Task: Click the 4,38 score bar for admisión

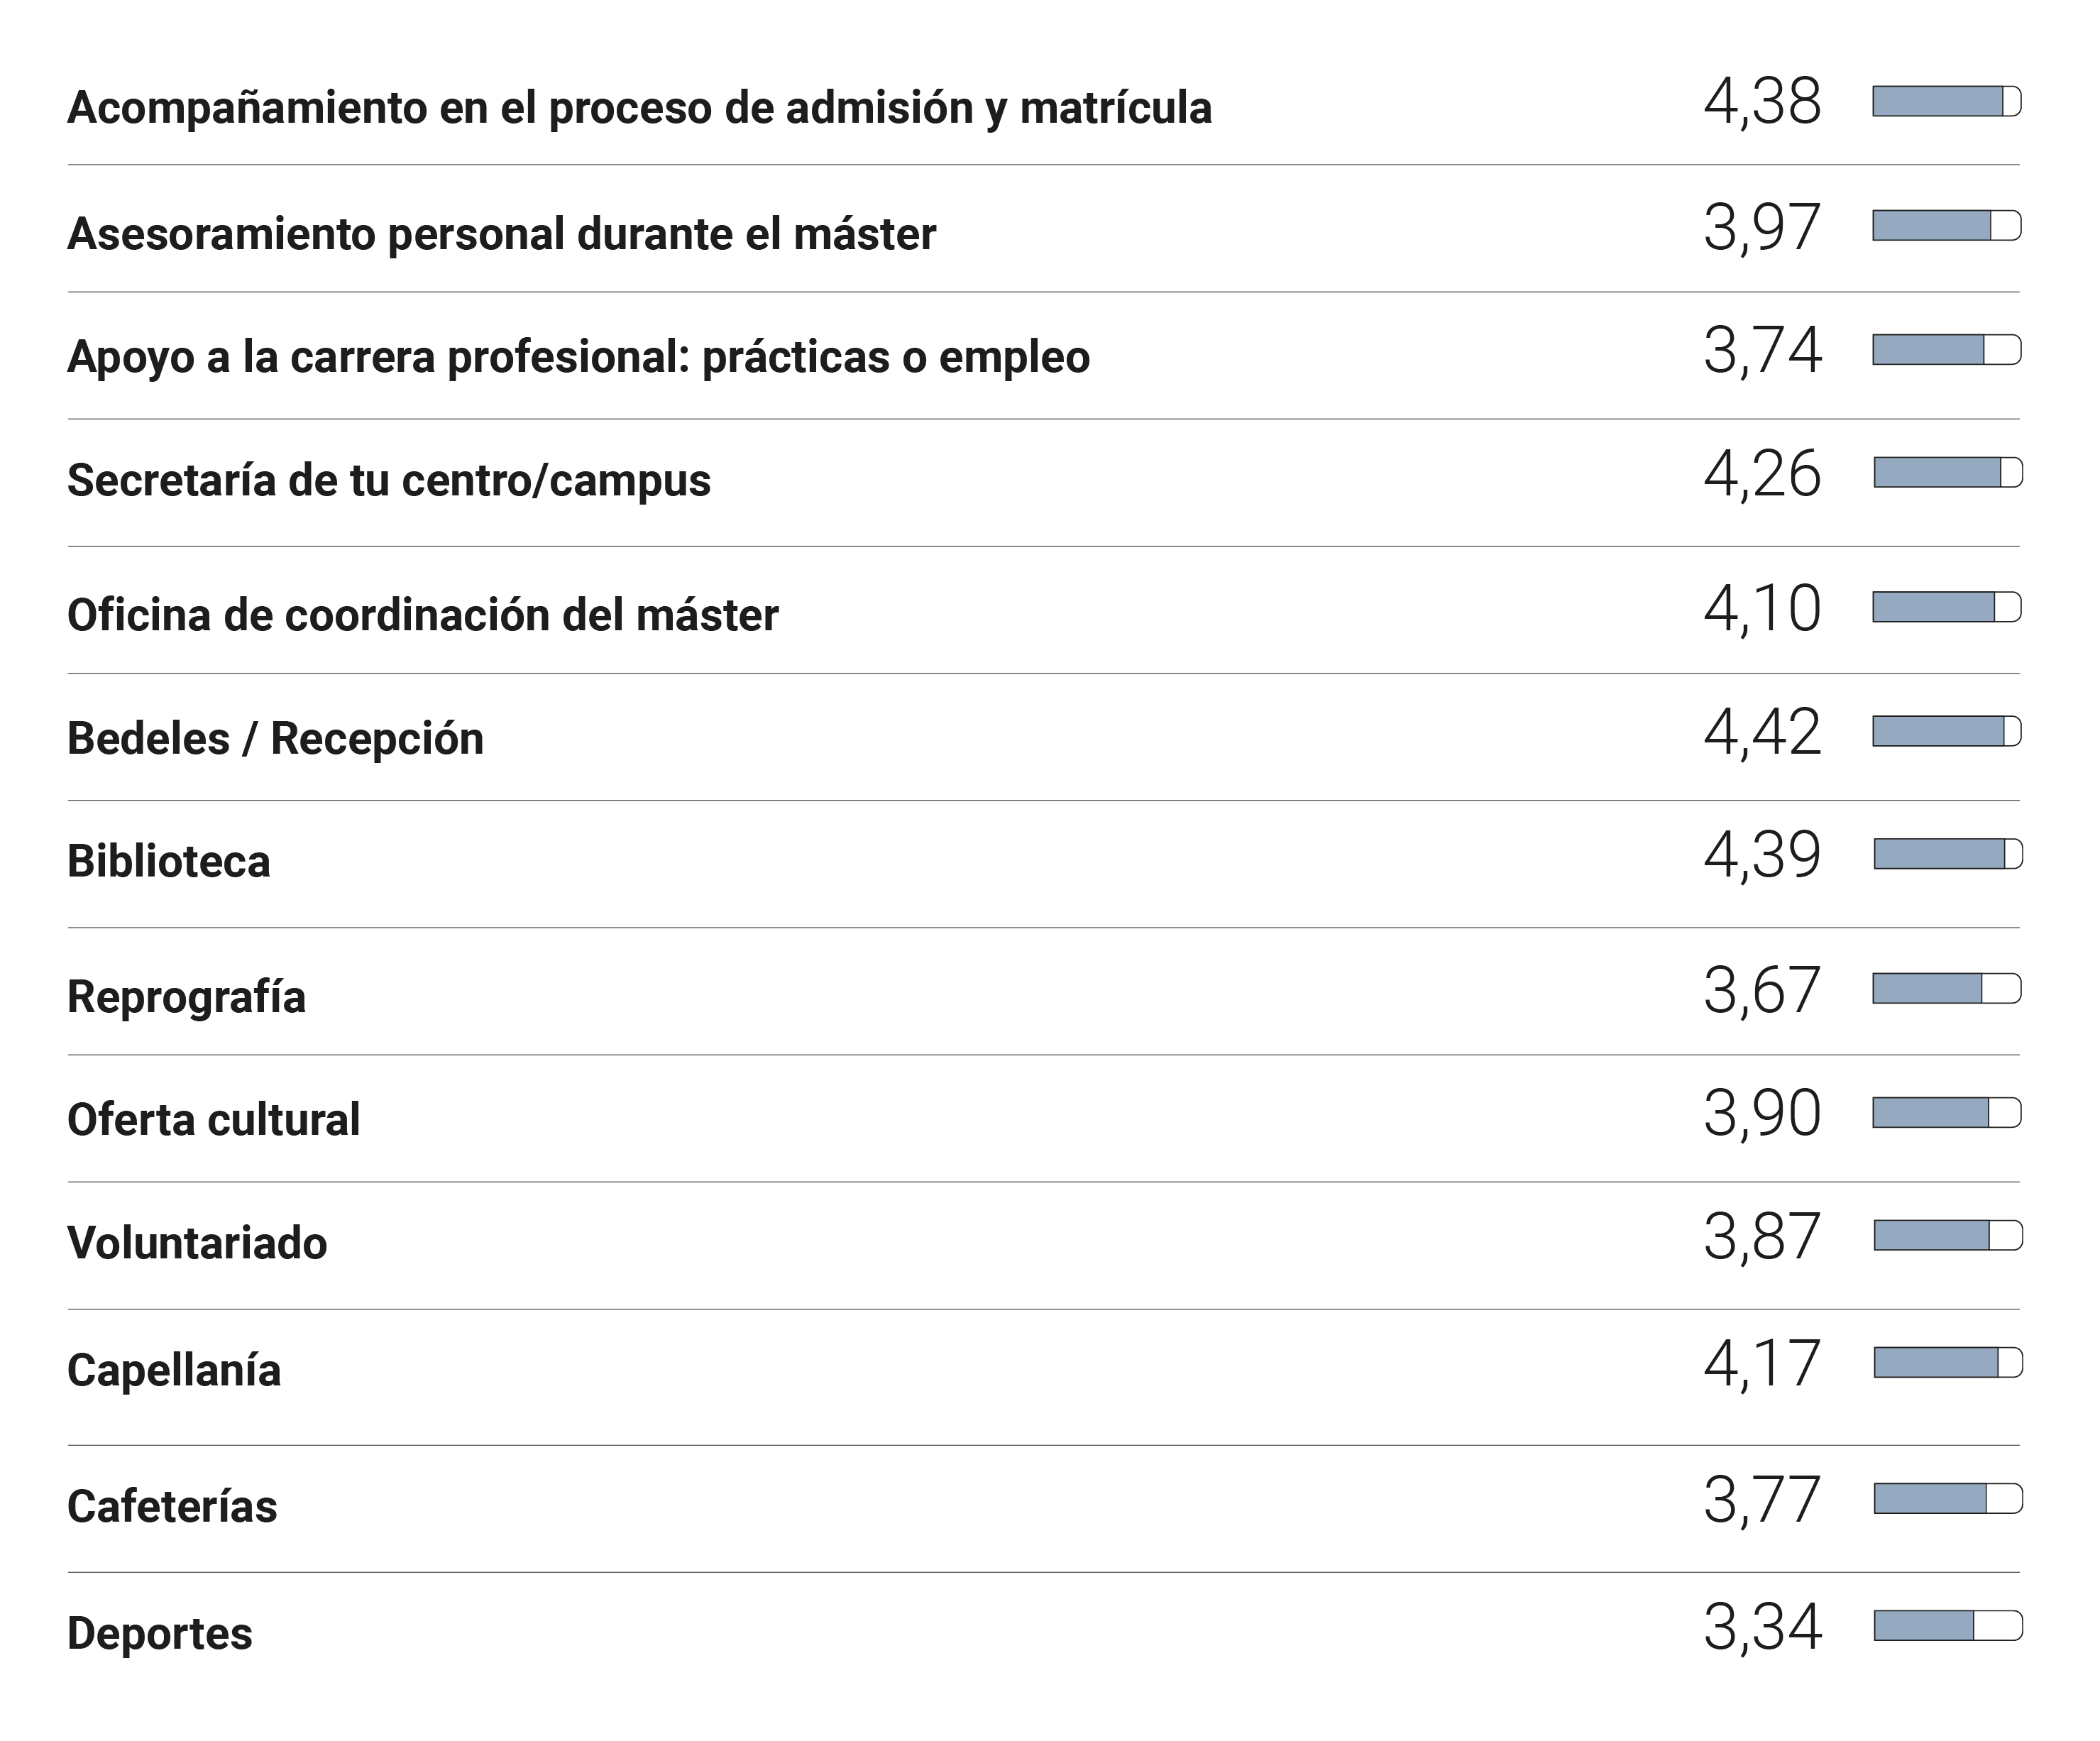Action: [x=1946, y=102]
